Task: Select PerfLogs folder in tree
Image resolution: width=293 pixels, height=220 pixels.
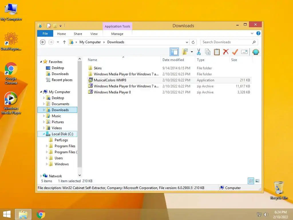Action: (61, 140)
